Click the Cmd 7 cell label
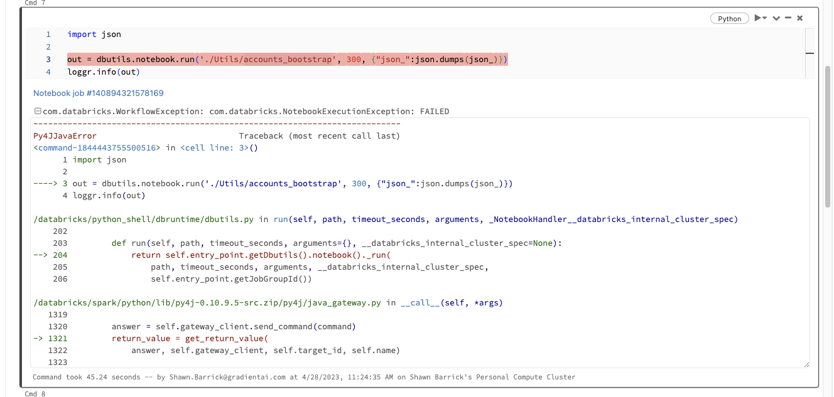This screenshot has width=834, height=397. pyautogui.click(x=34, y=3)
